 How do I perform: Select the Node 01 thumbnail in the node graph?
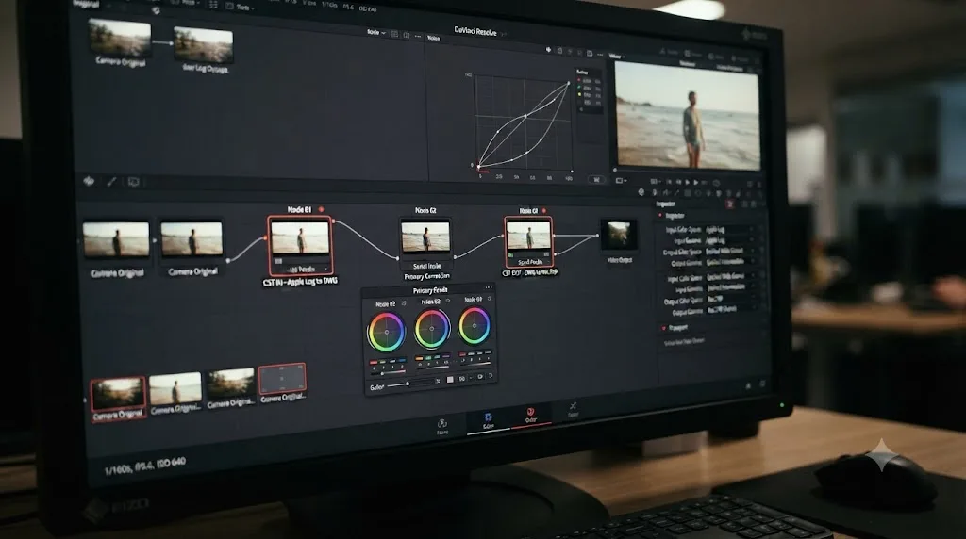click(x=300, y=238)
